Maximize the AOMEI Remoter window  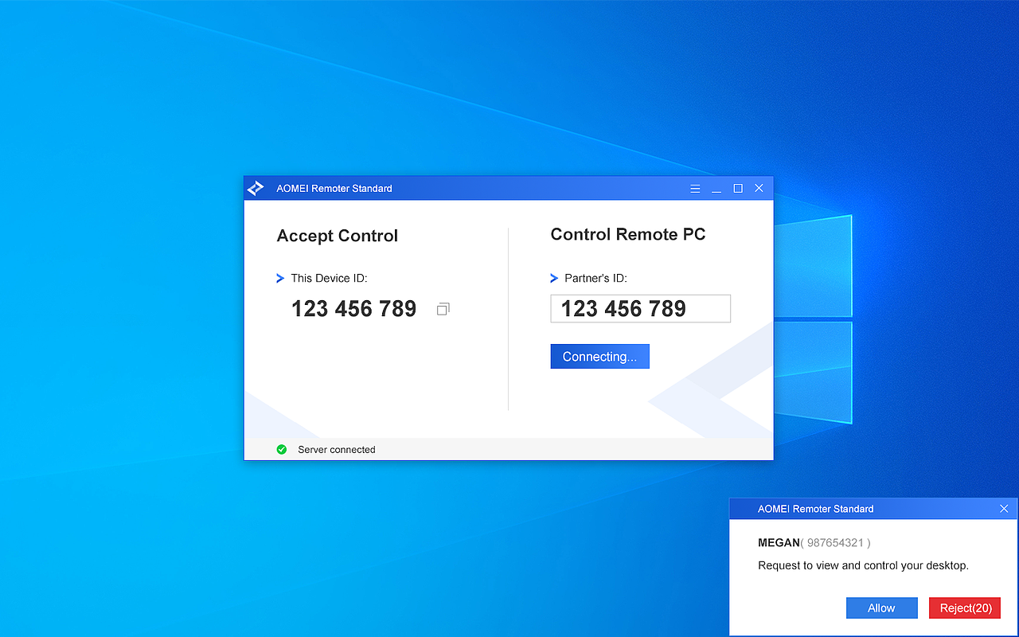738,189
